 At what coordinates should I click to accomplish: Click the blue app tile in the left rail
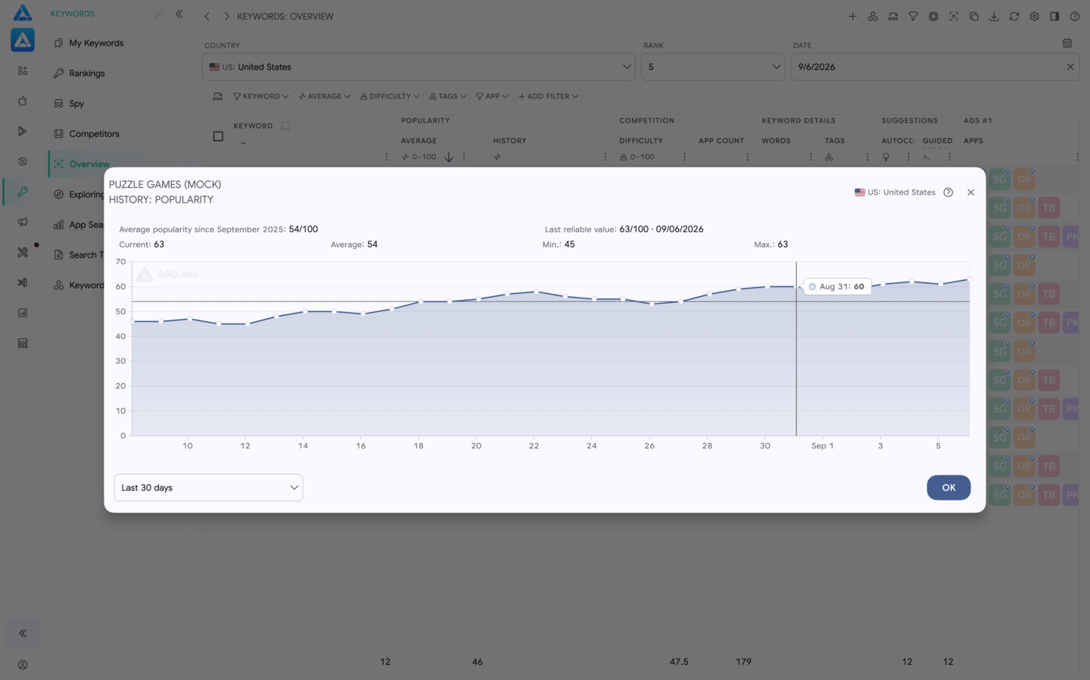click(23, 40)
